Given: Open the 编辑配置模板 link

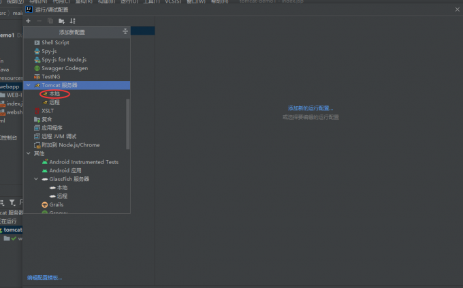Looking at the screenshot, I should tap(44, 278).
